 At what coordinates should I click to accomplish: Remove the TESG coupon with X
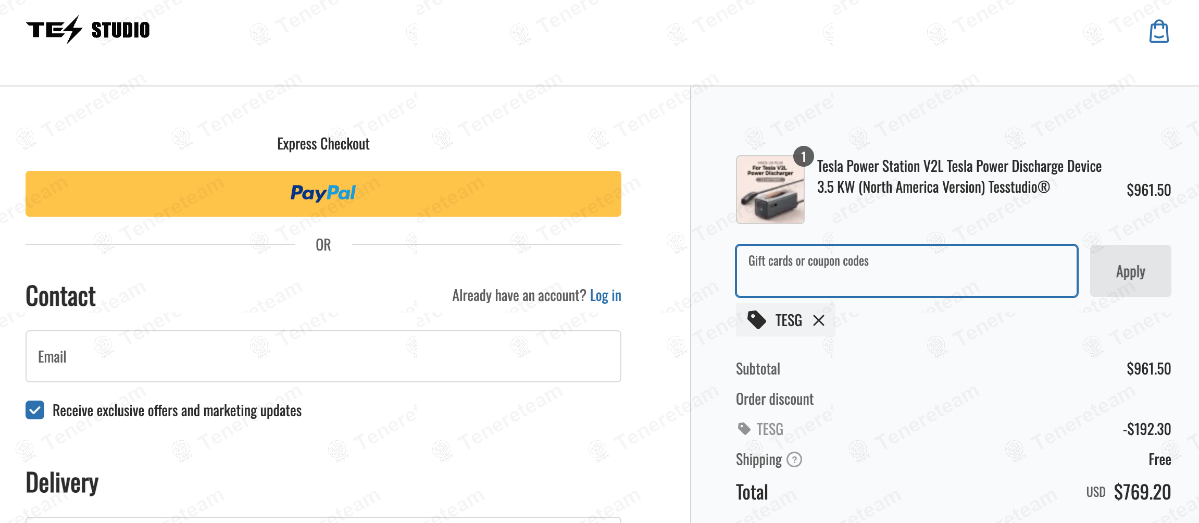coord(818,320)
